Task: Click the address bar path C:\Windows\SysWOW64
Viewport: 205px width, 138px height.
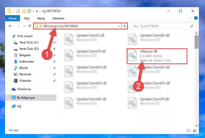Action: coord(59,26)
